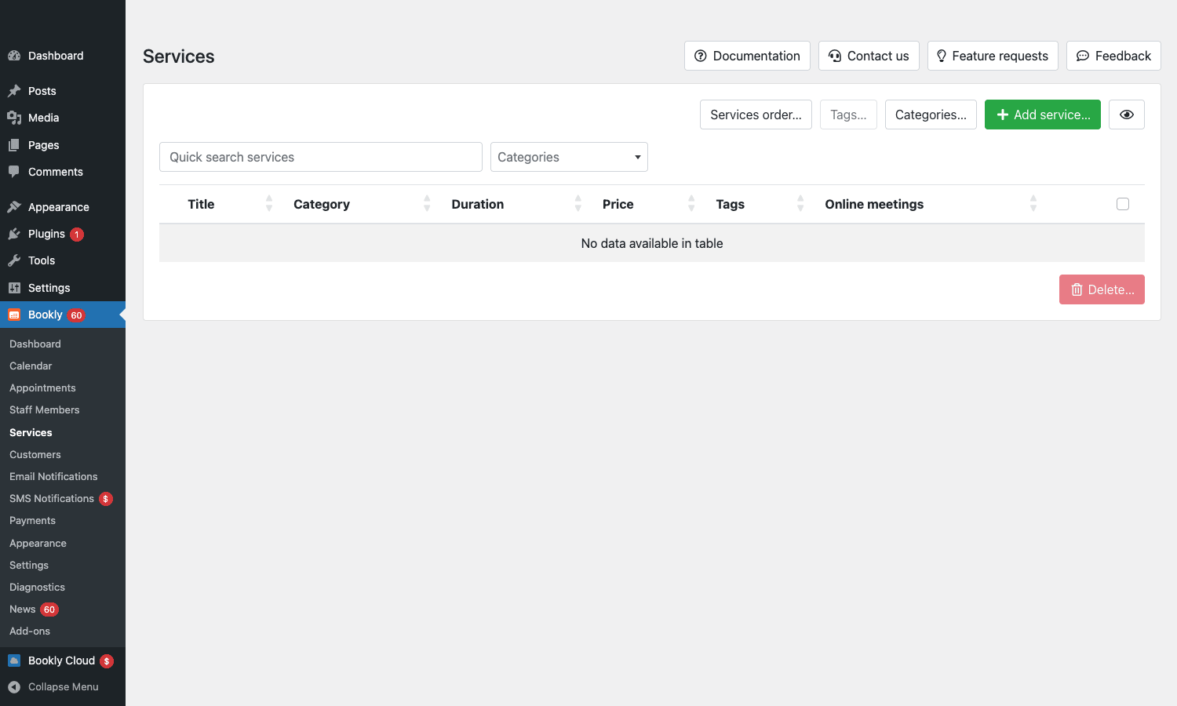Open the Categories filter dropdown
This screenshot has height=706, width=1177.
pyautogui.click(x=569, y=157)
